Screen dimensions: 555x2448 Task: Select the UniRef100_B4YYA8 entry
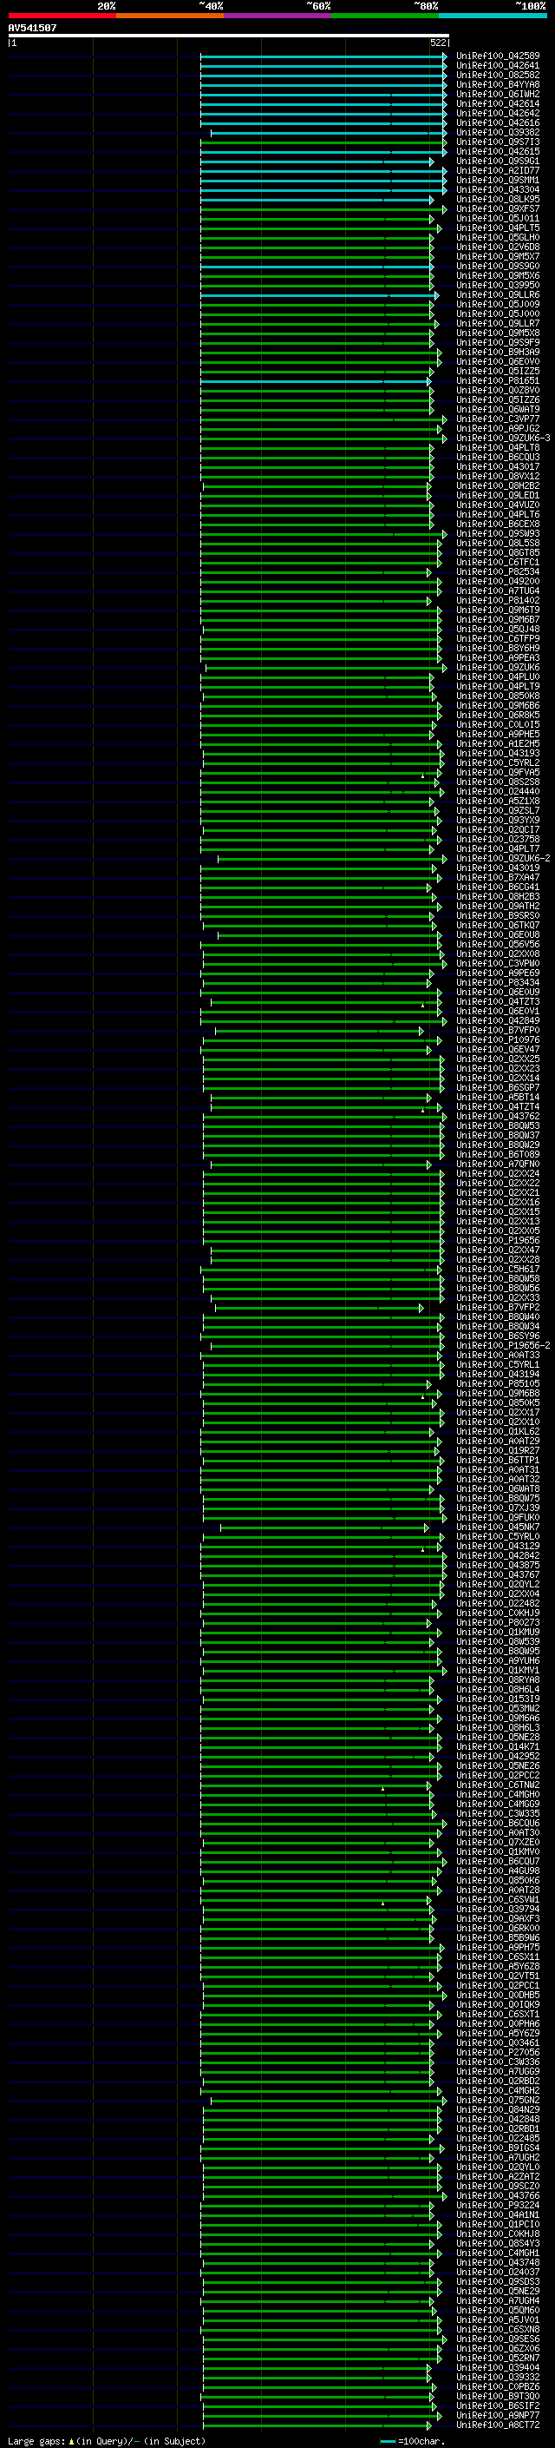tap(497, 84)
